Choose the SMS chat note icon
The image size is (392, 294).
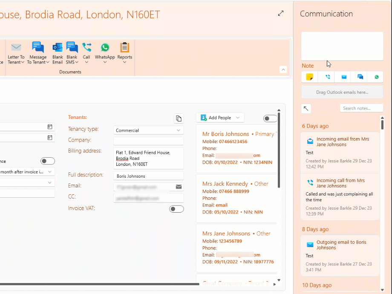tap(360, 77)
